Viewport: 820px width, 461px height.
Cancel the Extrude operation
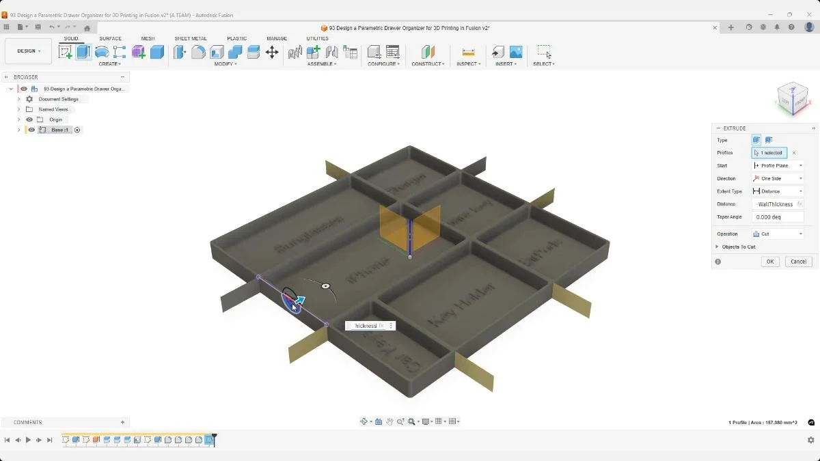(x=798, y=261)
